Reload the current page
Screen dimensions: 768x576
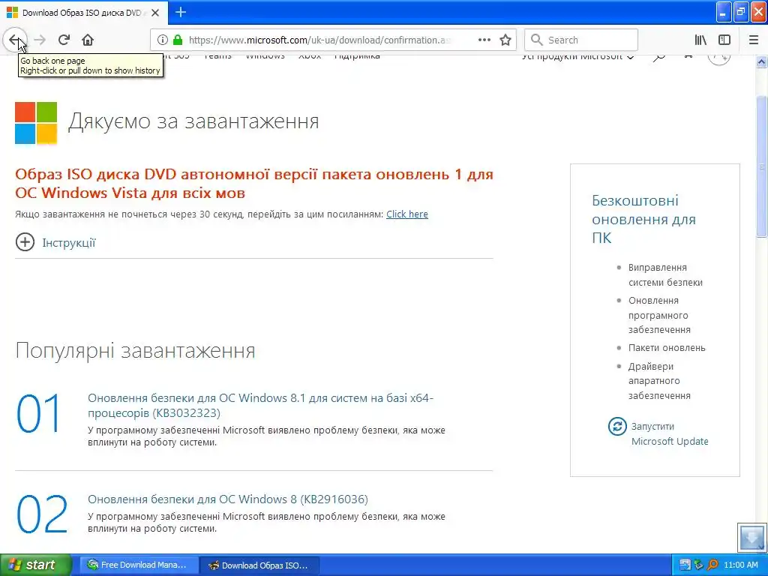tap(64, 40)
